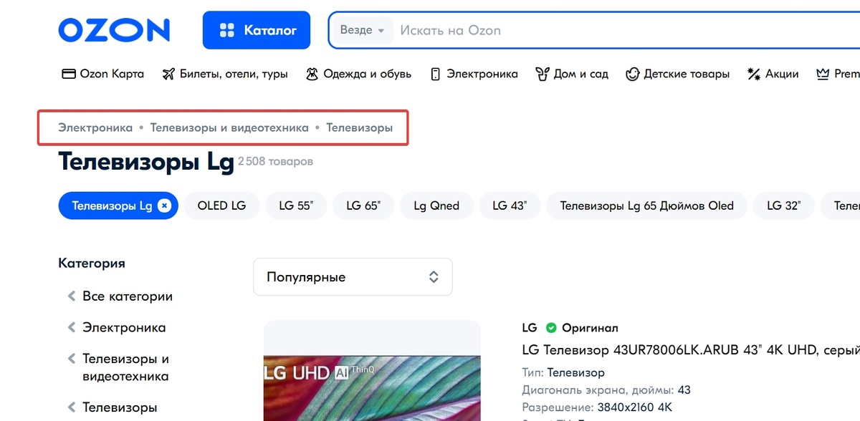The width and height of the screenshot is (860, 421).
Task: Click the baby face icon for Детские товары
Action: tap(633, 74)
